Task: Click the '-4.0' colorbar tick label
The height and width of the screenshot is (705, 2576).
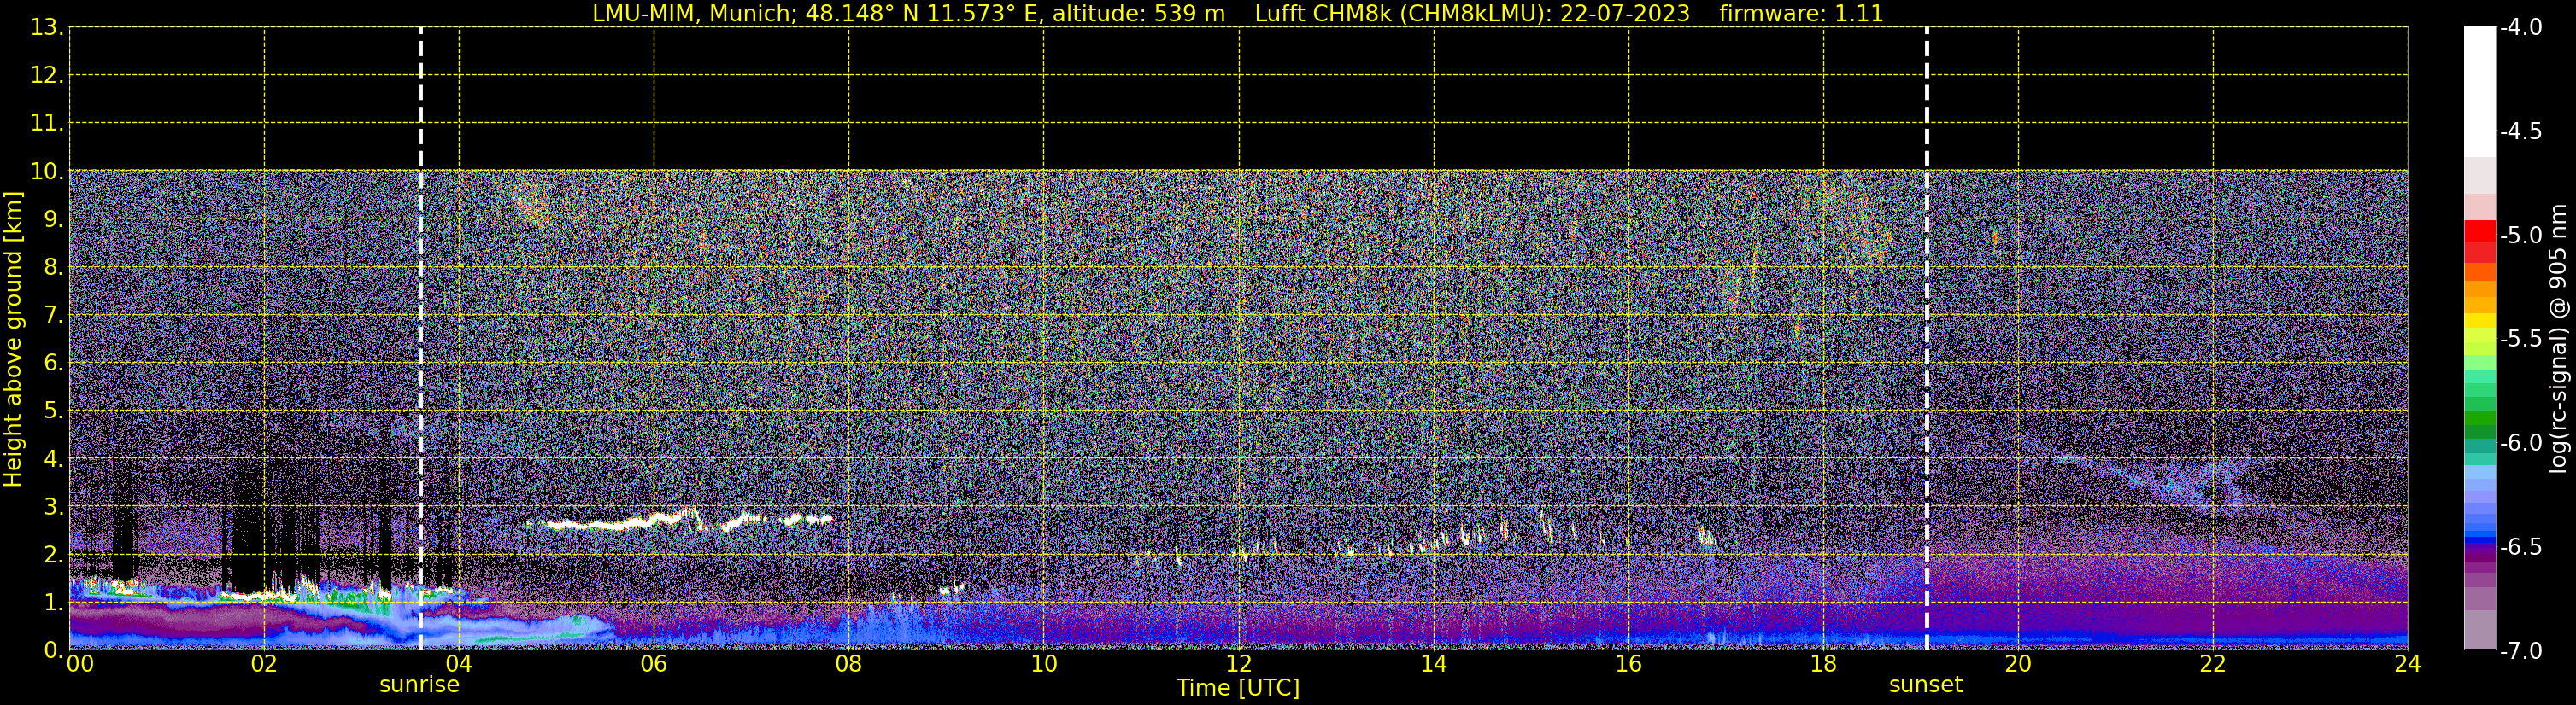Action: pyautogui.click(x=2520, y=28)
